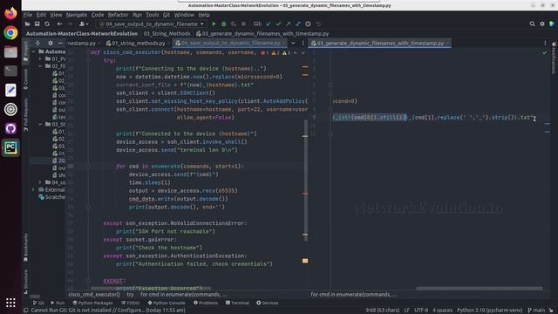The image size is (558, 314).
Task: Open the Problems tool window
Action: (206, 303)
